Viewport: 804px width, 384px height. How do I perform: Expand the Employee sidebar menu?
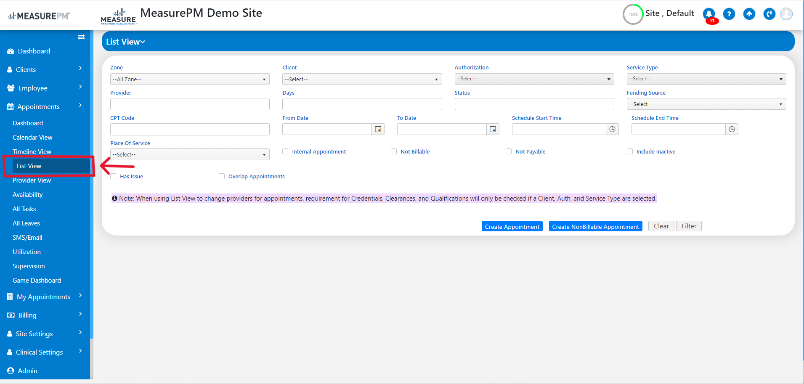(x=45, y=88)
